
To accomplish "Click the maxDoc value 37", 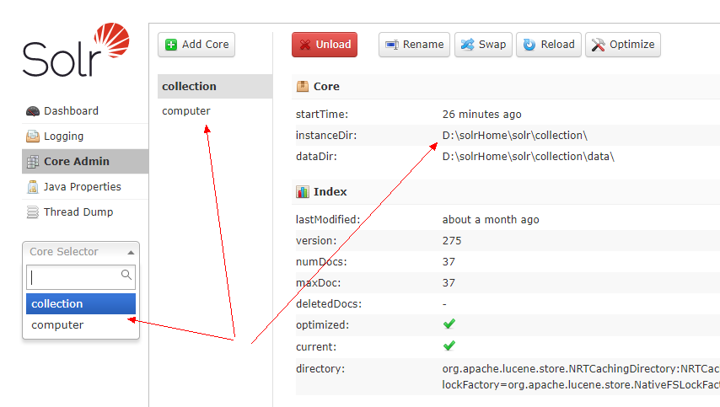I will coord(449,283).
